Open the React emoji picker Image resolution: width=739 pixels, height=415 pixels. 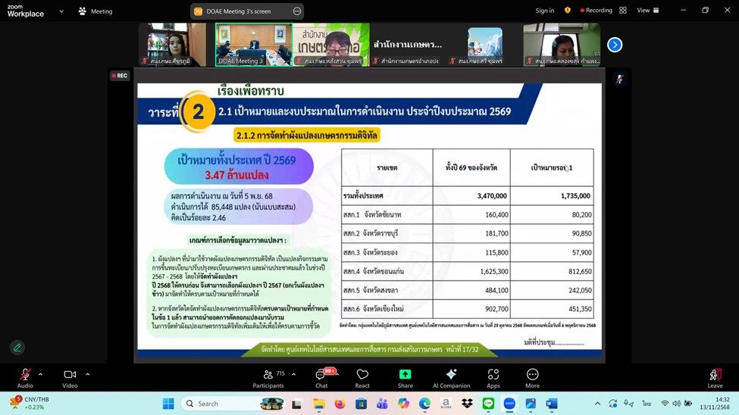362,376
